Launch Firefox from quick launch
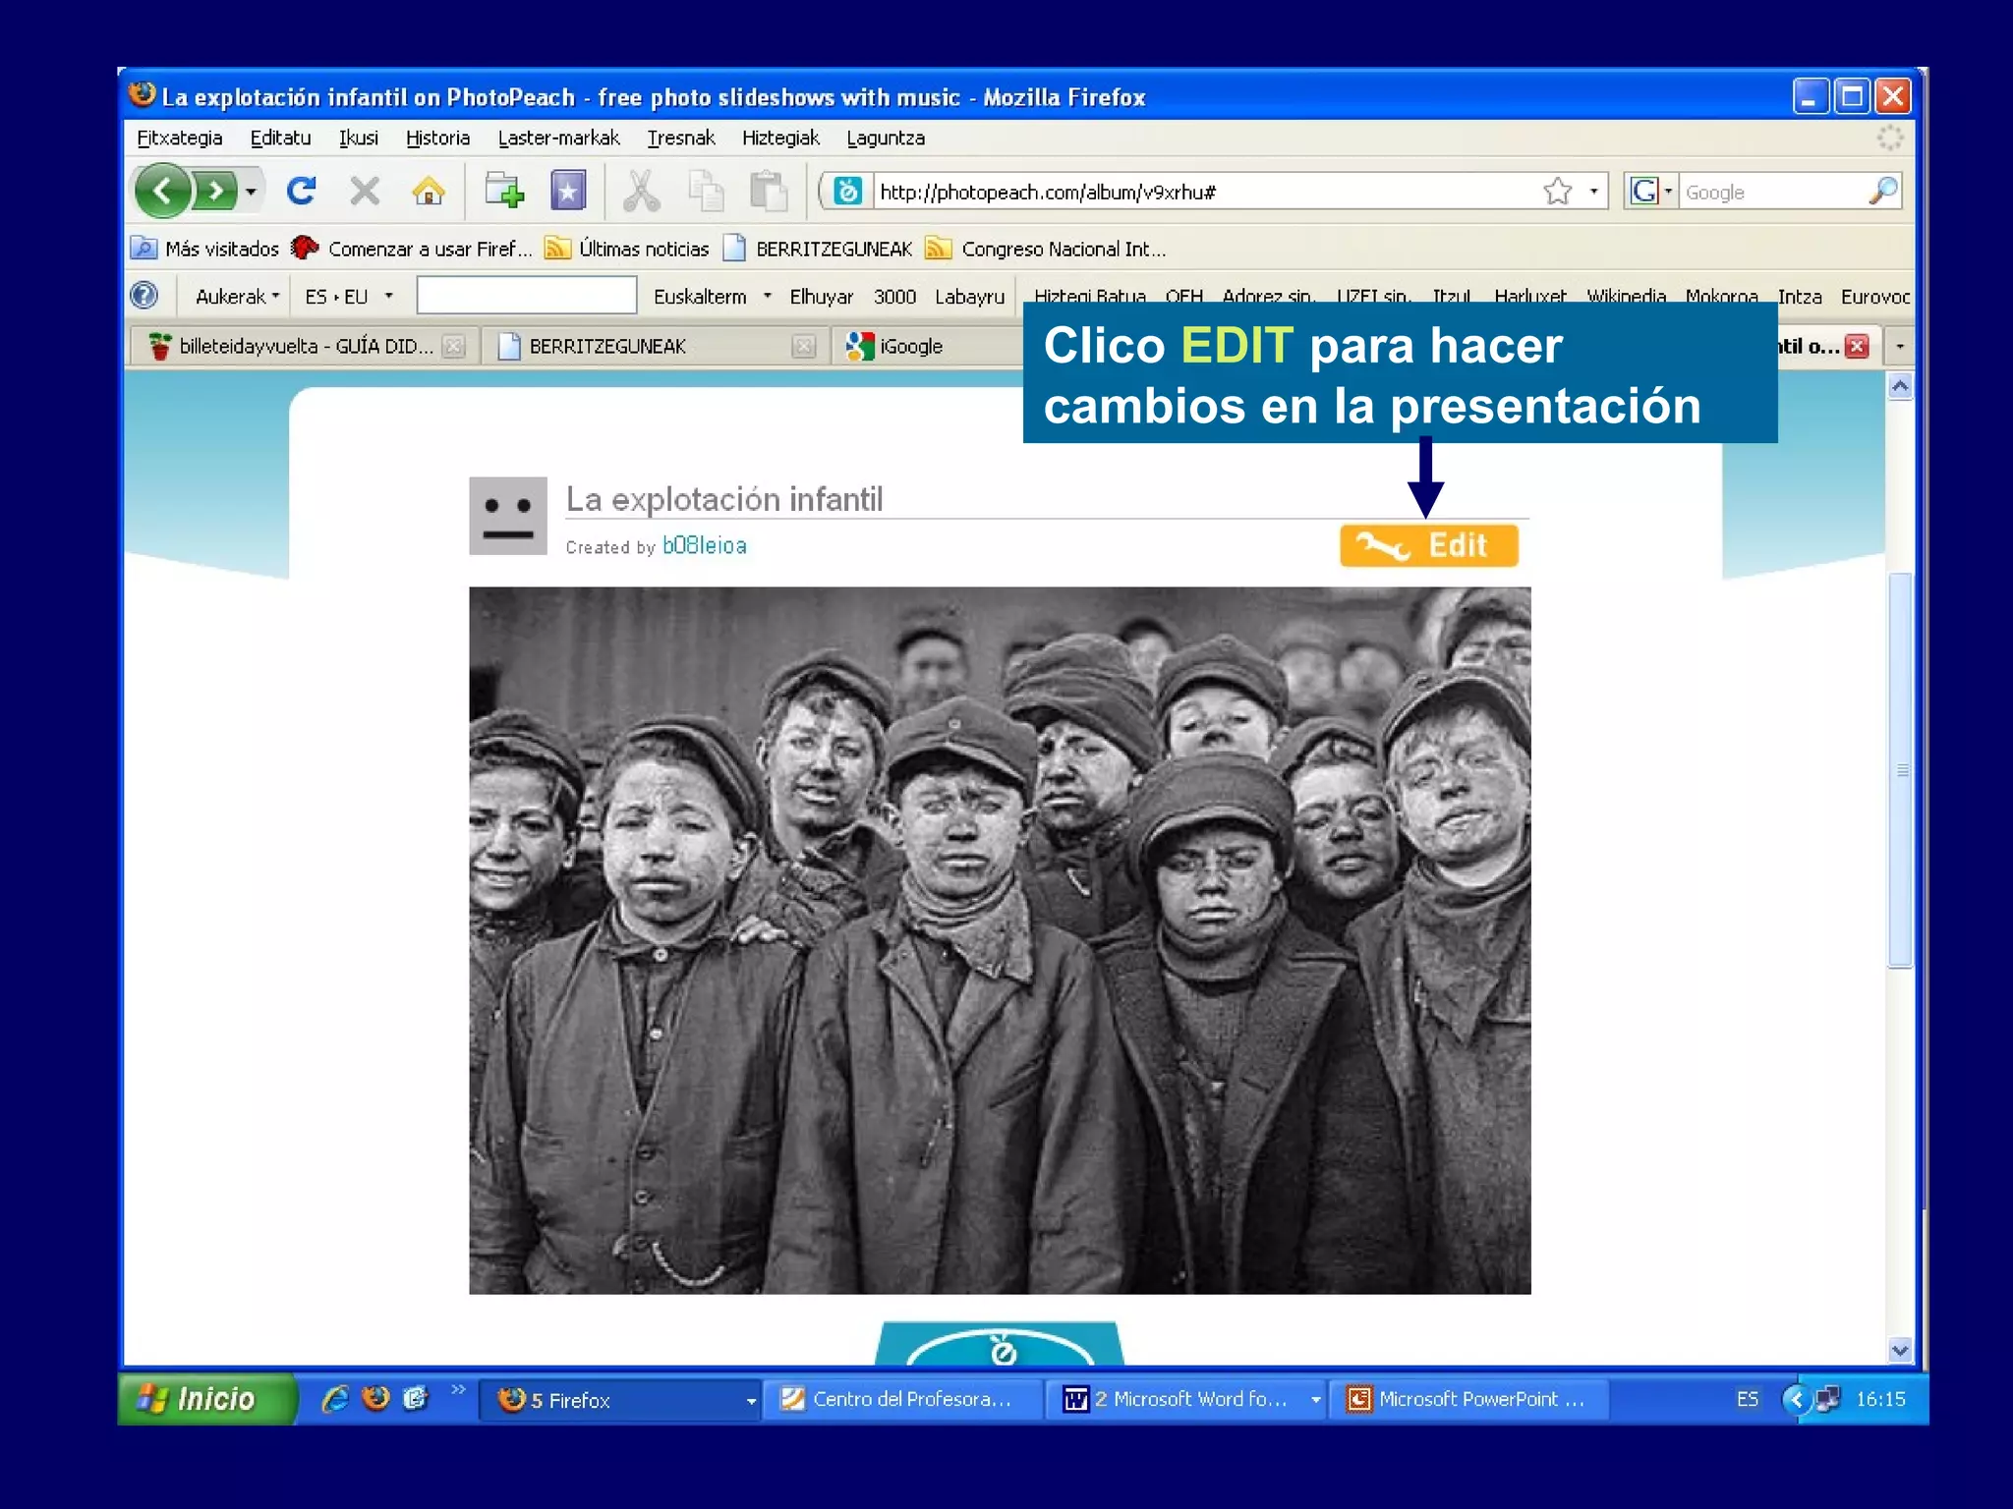This screenshot has height=1509, width=2013. point(375,1398)
